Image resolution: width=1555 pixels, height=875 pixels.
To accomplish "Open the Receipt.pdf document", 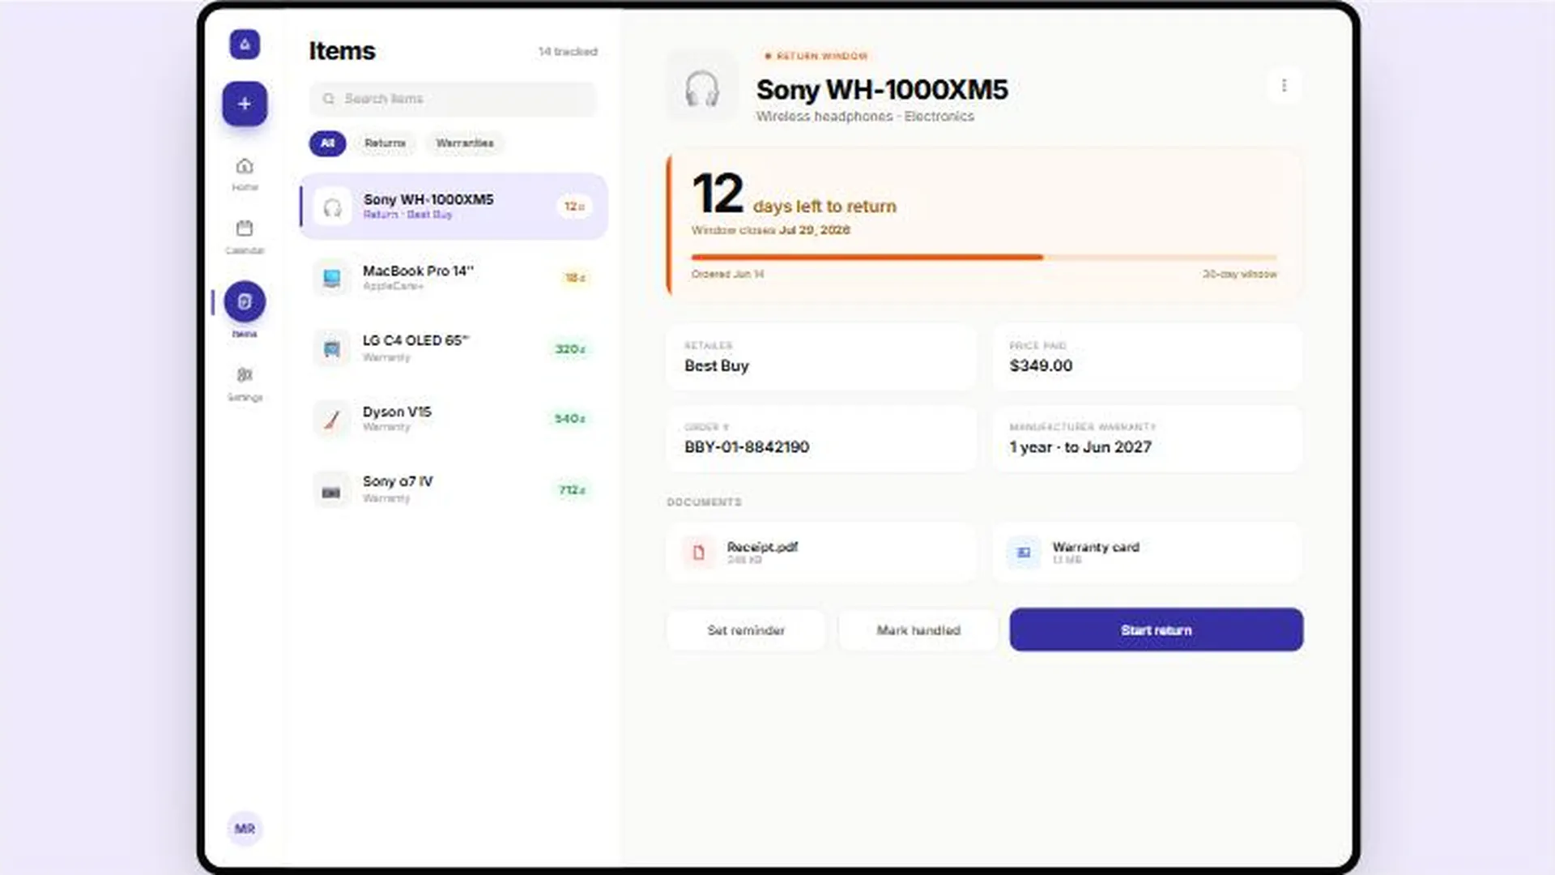I will 821,553.
